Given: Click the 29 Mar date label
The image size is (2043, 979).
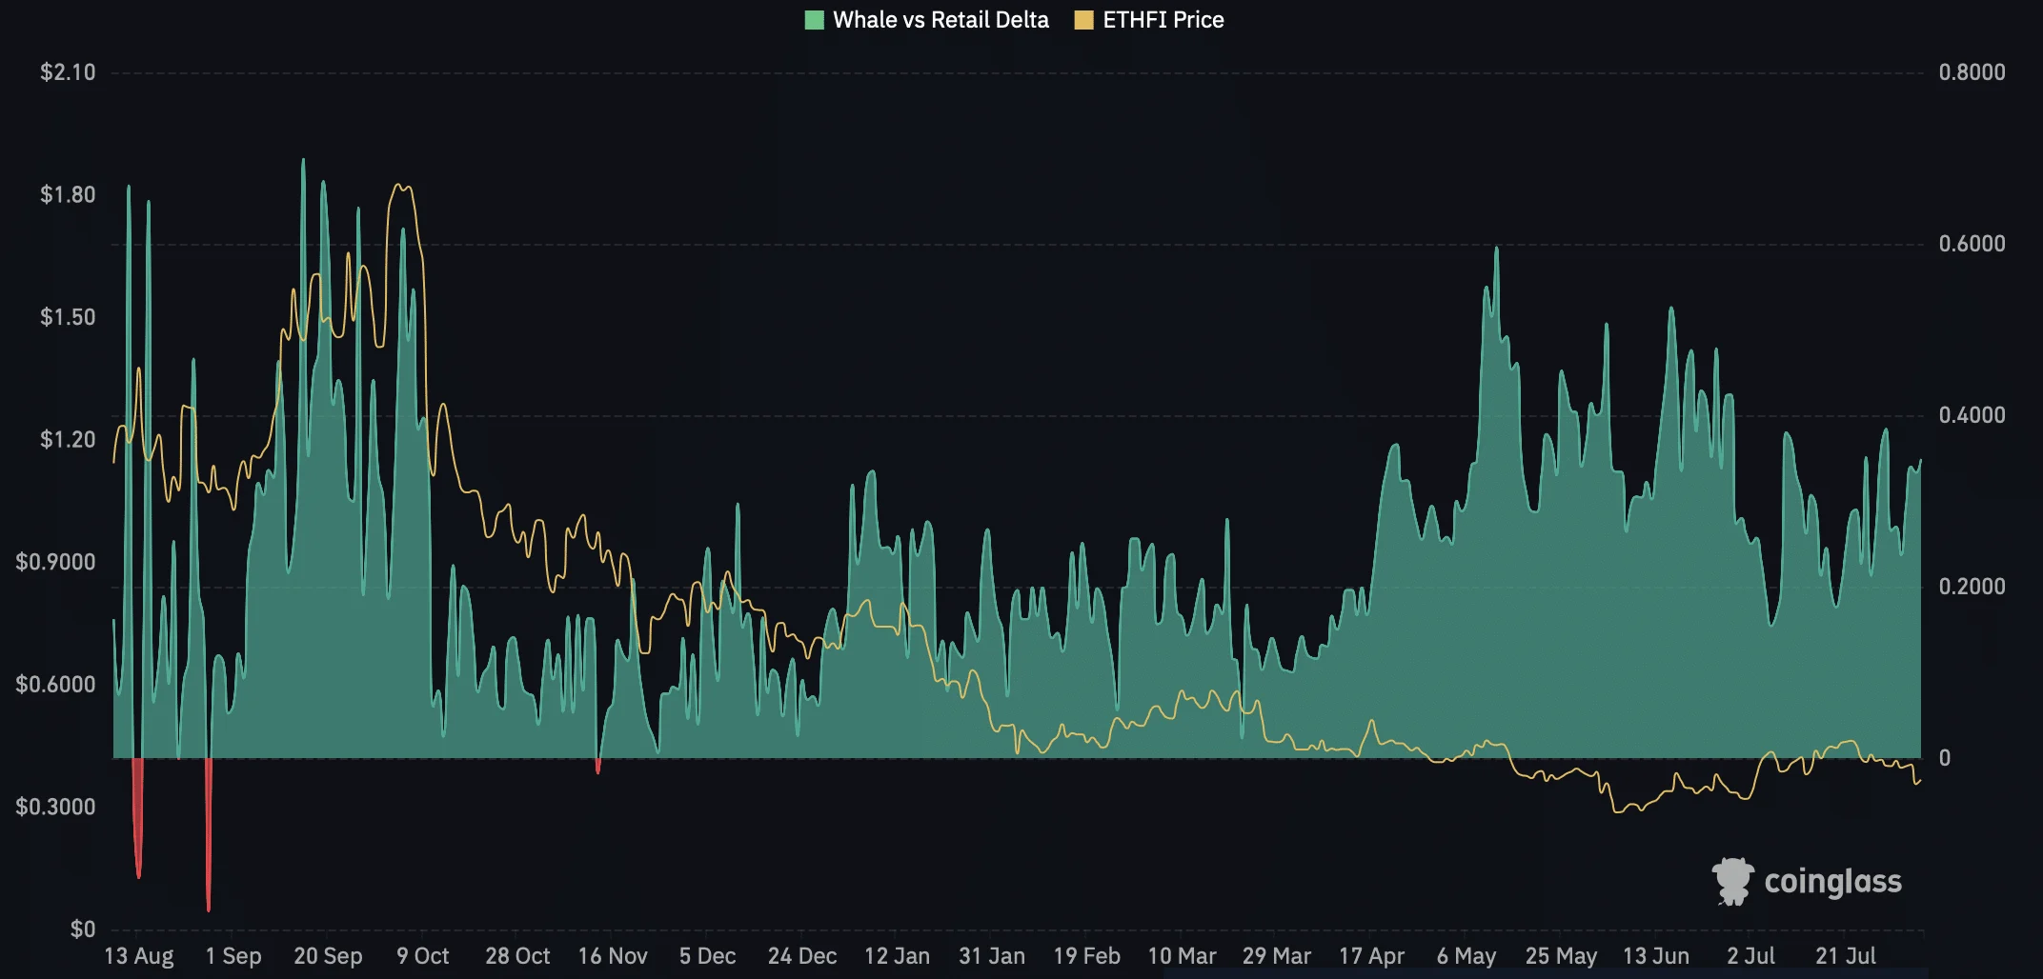Looking at the screenshot, I should tap(1276, 956).
